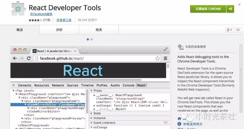Screen dimensions: 244x129
Task: Expand the onChange function property
Action: [94, 106]
